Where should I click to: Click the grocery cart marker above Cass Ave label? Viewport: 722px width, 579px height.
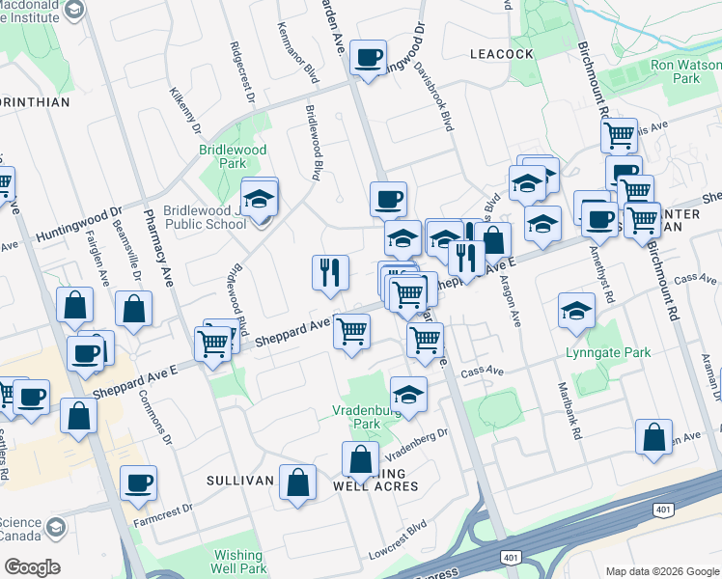(x=426, y=344)
